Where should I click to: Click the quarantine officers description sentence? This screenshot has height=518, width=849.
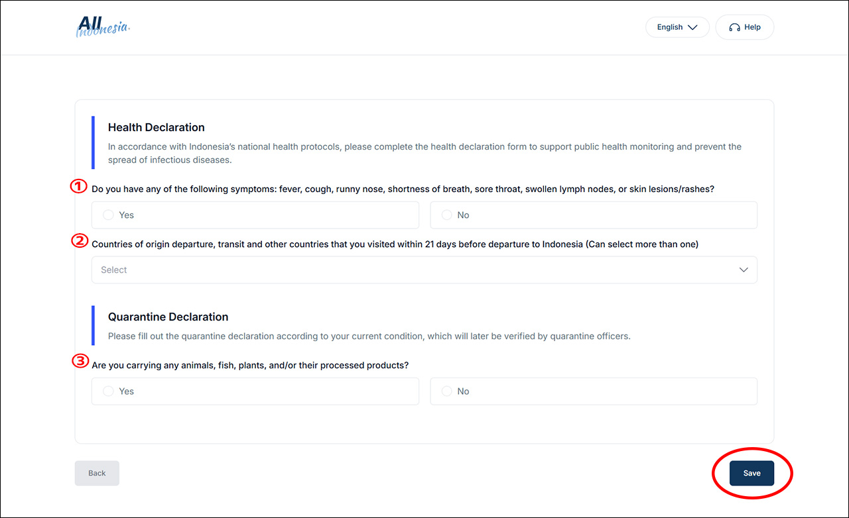point(369,336)
